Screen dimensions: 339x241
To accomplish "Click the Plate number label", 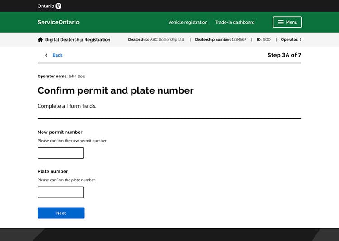I will pyautogui.click(x=52, y=171).
